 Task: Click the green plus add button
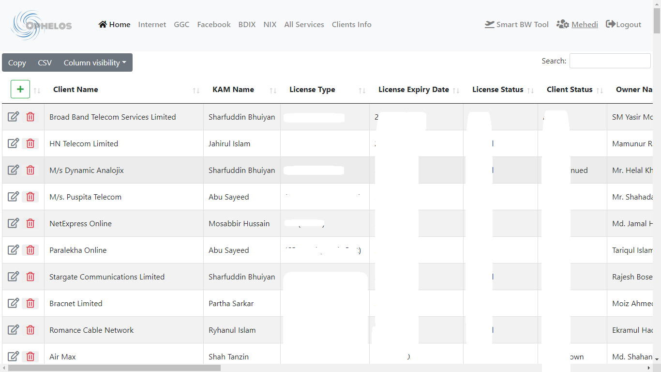(20, 89)
